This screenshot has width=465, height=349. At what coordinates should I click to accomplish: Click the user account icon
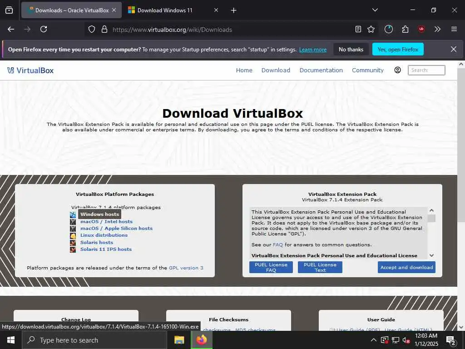(x=397, y=70)
